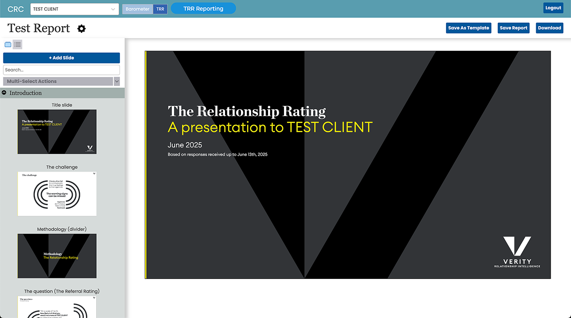Select The challenge slide thumbnail
The image size is (571, 318).
[57, 194]
